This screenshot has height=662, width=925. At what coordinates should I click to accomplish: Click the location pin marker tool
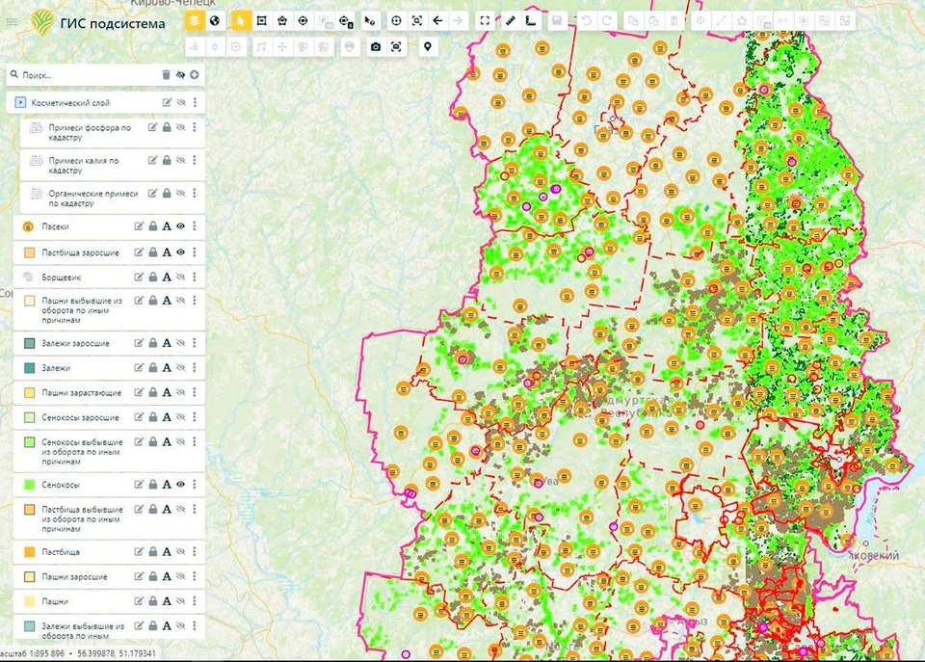tap(427, 46)
